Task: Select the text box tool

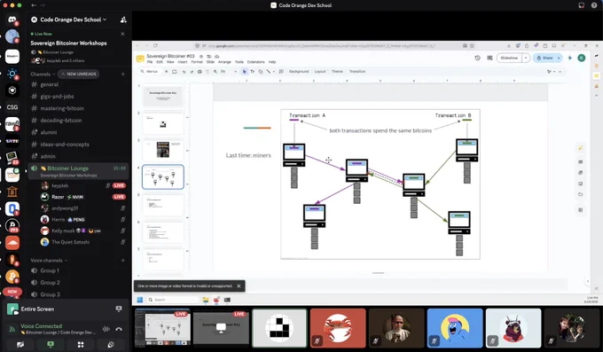Action: click(x=252, y=72)
